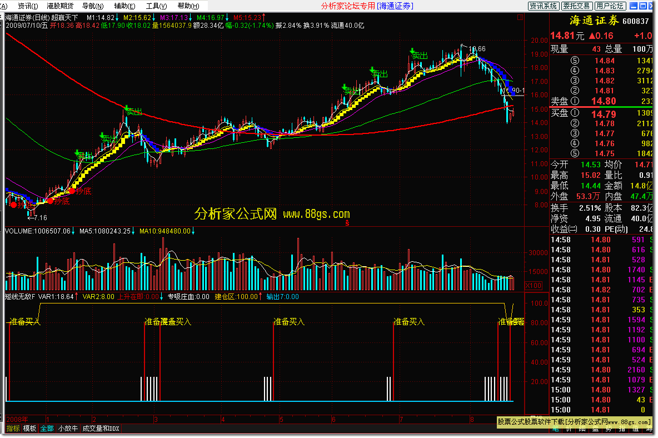
Task: Click the 14:58 trade row with volume 591
Action: pyautogui.click(x=601, y=240)
